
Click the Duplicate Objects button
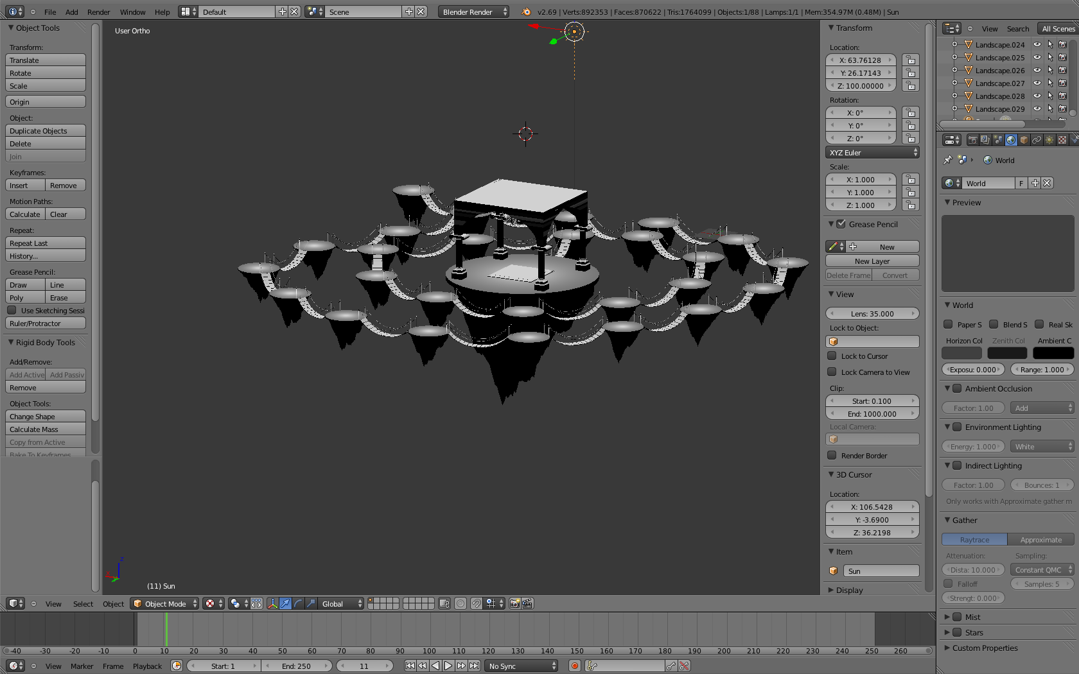point(46,131)
